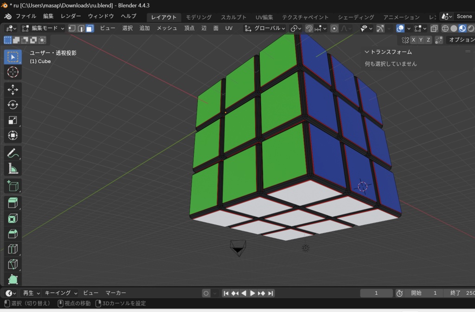The image size is (475, 312).
Task: Open the 再生 playback dropdown
Action: point(31,293)
